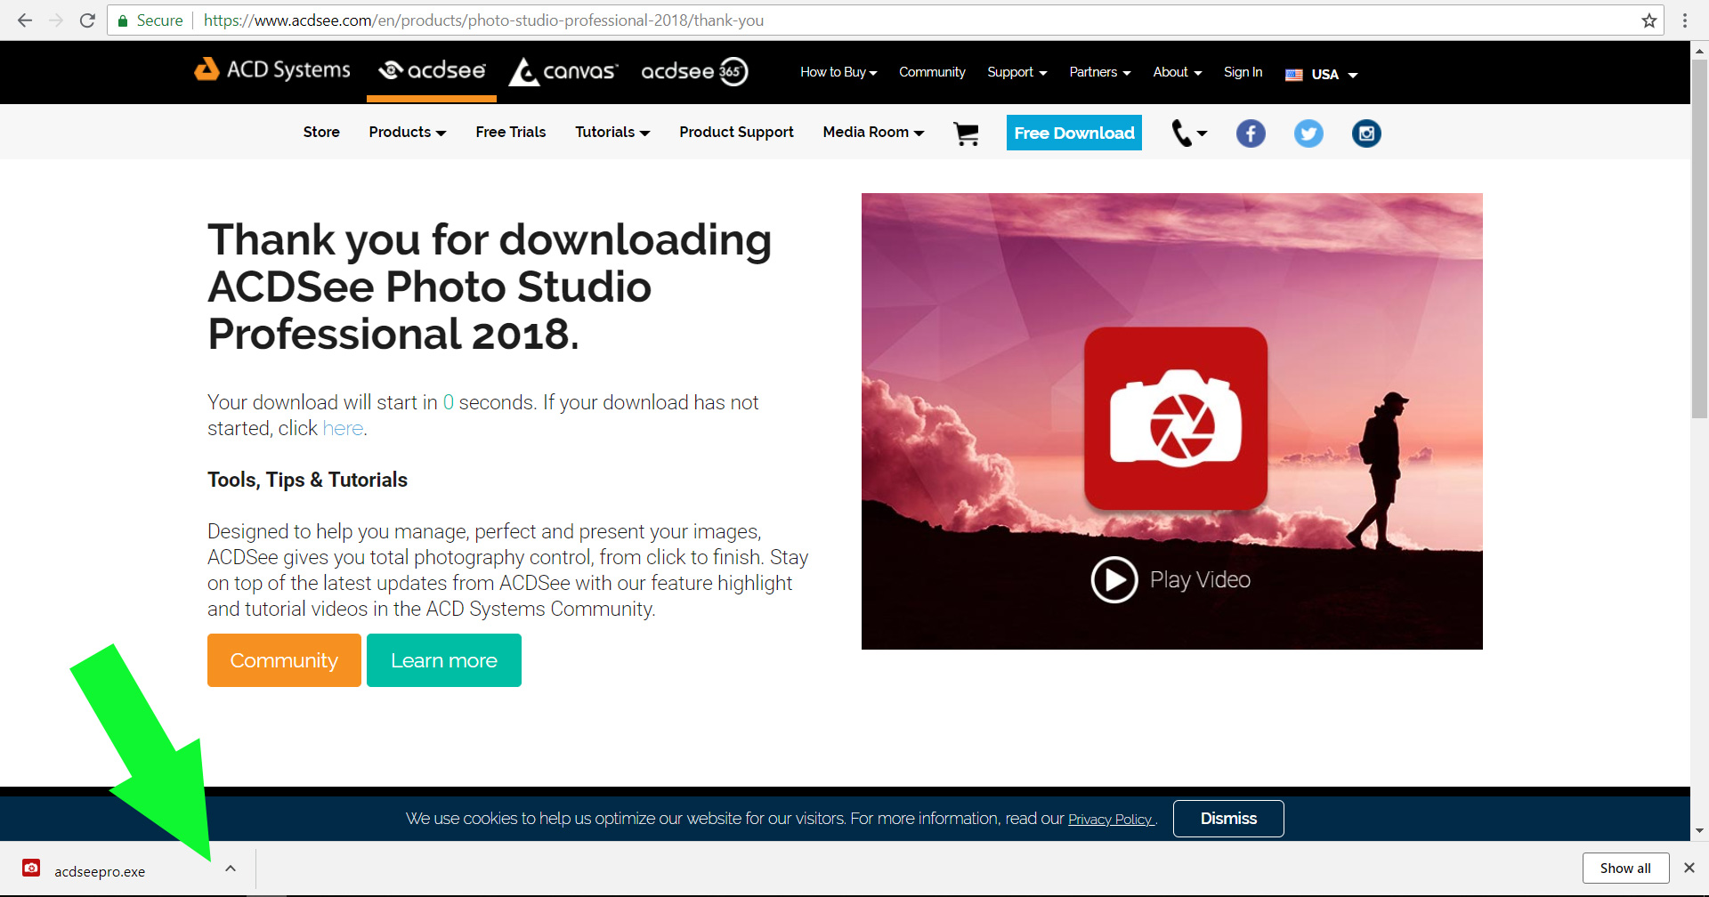Go to the Store page

(321, 132)
